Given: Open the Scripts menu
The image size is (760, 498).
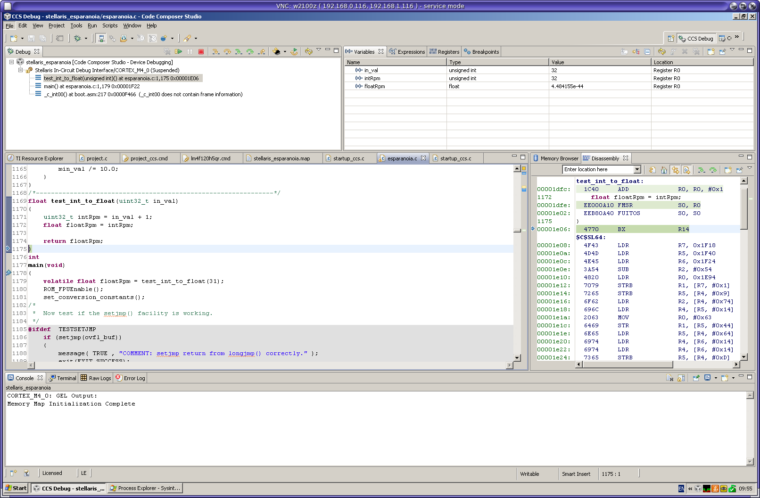Looking at the screenshot, I should pyautogui.click(x=110, y=25).
